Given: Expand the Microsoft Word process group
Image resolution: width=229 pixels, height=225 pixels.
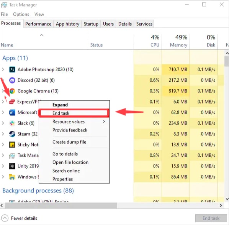Looking at the screenshot, I should click(x=3, y=112).
